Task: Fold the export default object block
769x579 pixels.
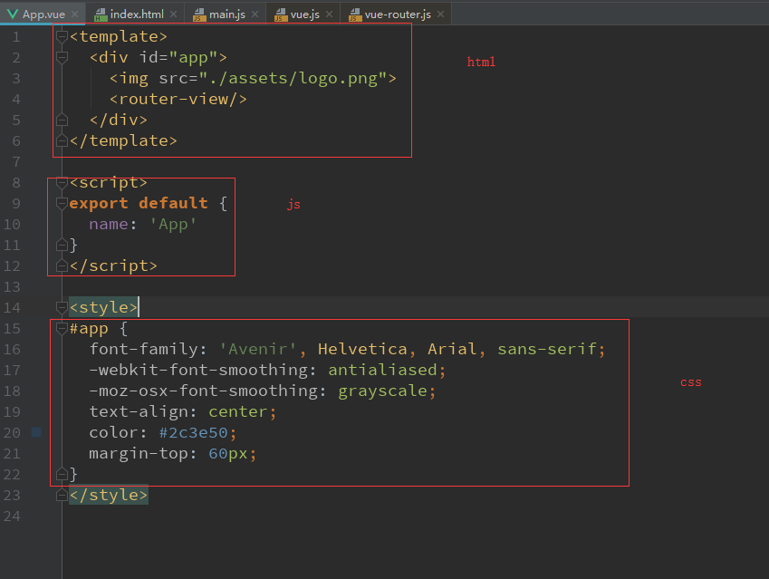Action: click(62, 203)
